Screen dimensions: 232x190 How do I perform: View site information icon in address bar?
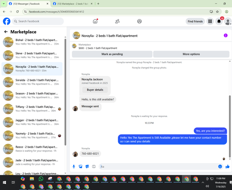click(26, 12)
